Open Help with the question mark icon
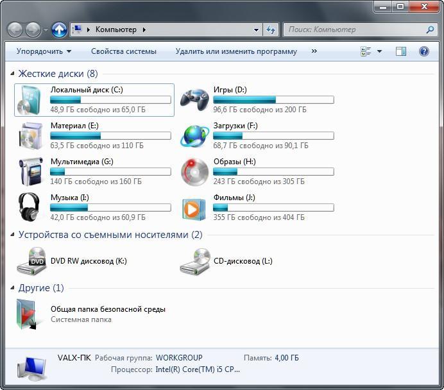The width and height of the screenshot is (444, 390). click(x=424, y=51)
